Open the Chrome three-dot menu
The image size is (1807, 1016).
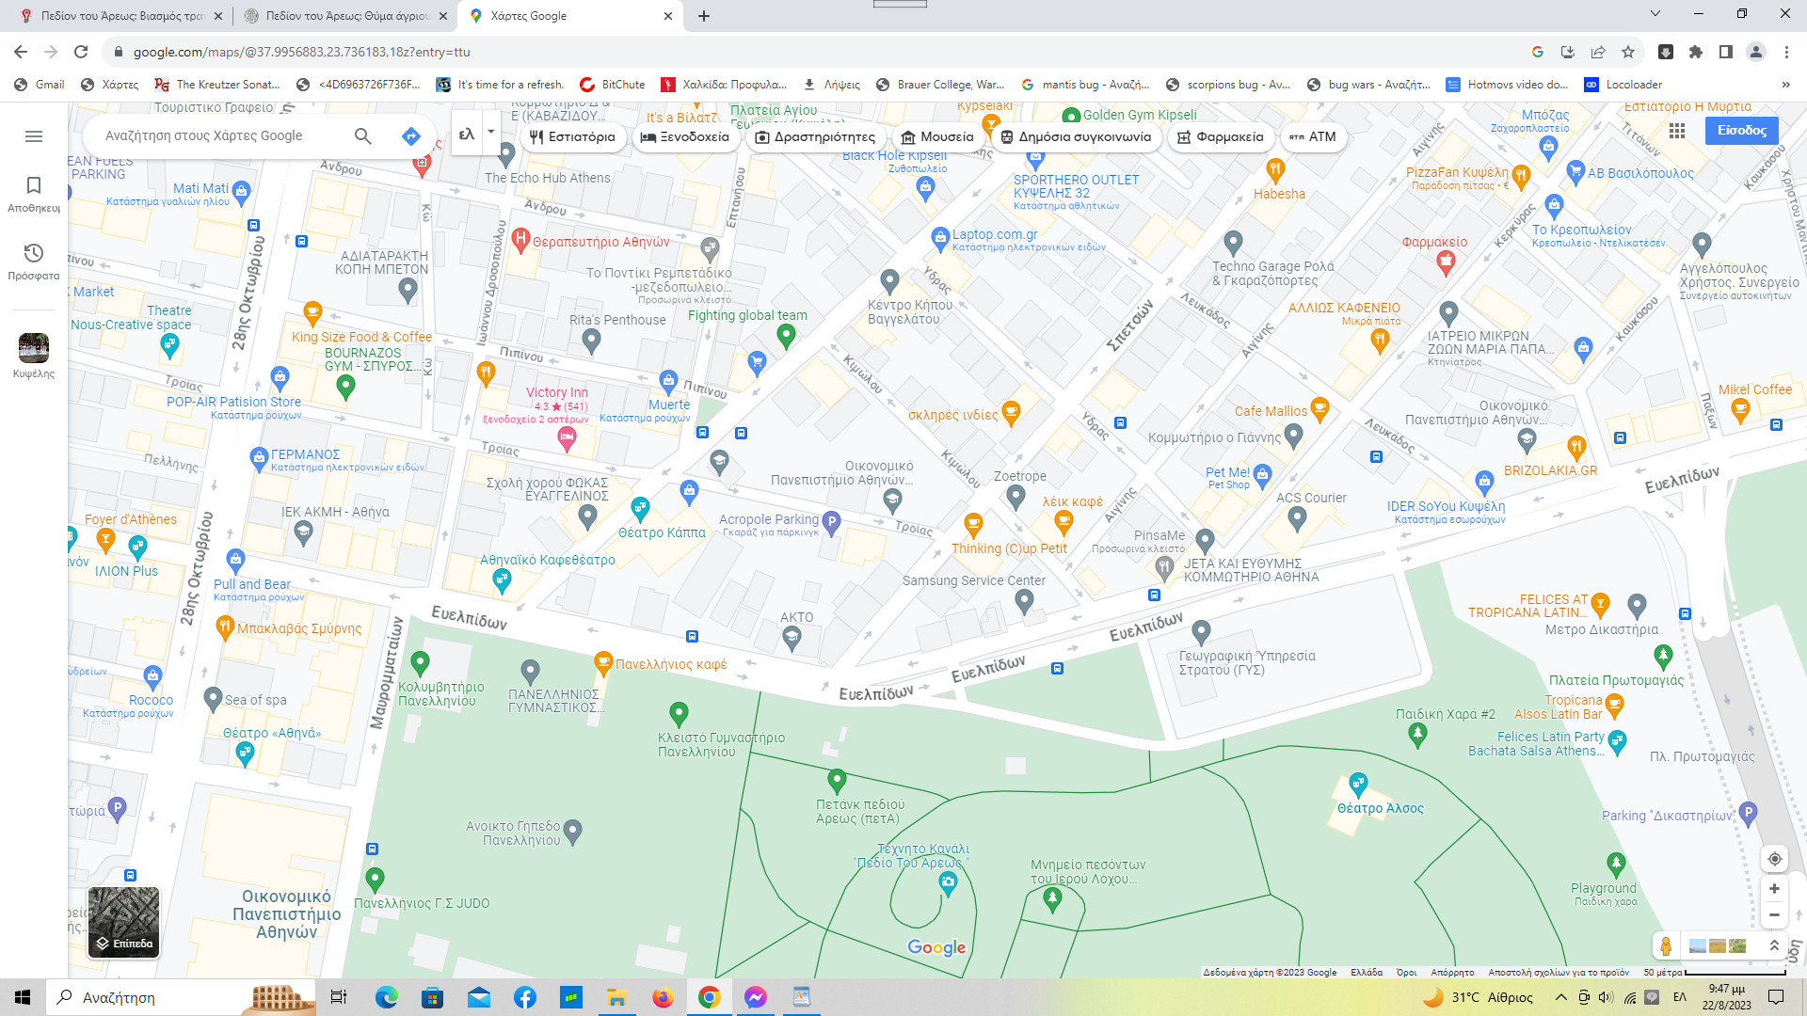click(1786, 52)
